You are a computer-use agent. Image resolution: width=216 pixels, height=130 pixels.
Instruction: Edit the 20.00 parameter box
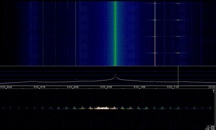[210, 129]
